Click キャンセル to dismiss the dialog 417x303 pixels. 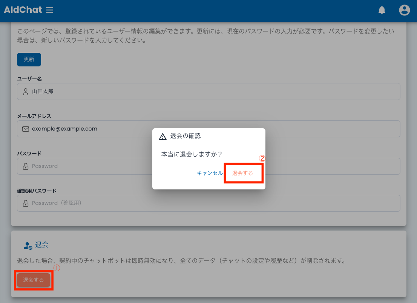(210, 173)
